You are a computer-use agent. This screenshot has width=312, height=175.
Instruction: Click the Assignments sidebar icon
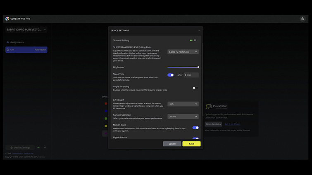coord(8,42)
